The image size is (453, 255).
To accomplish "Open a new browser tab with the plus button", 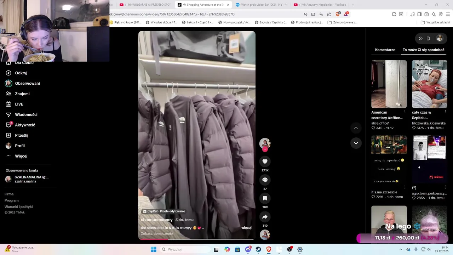I will point(353,5).
